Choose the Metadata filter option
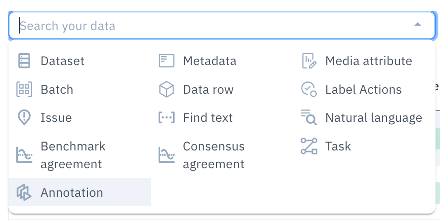Viewport: 440px width, 220px height. (210, 61)
